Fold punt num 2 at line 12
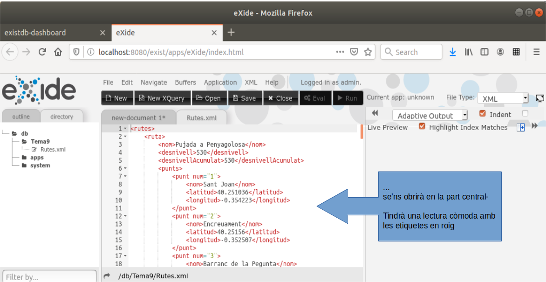 (x=125, y=216)
